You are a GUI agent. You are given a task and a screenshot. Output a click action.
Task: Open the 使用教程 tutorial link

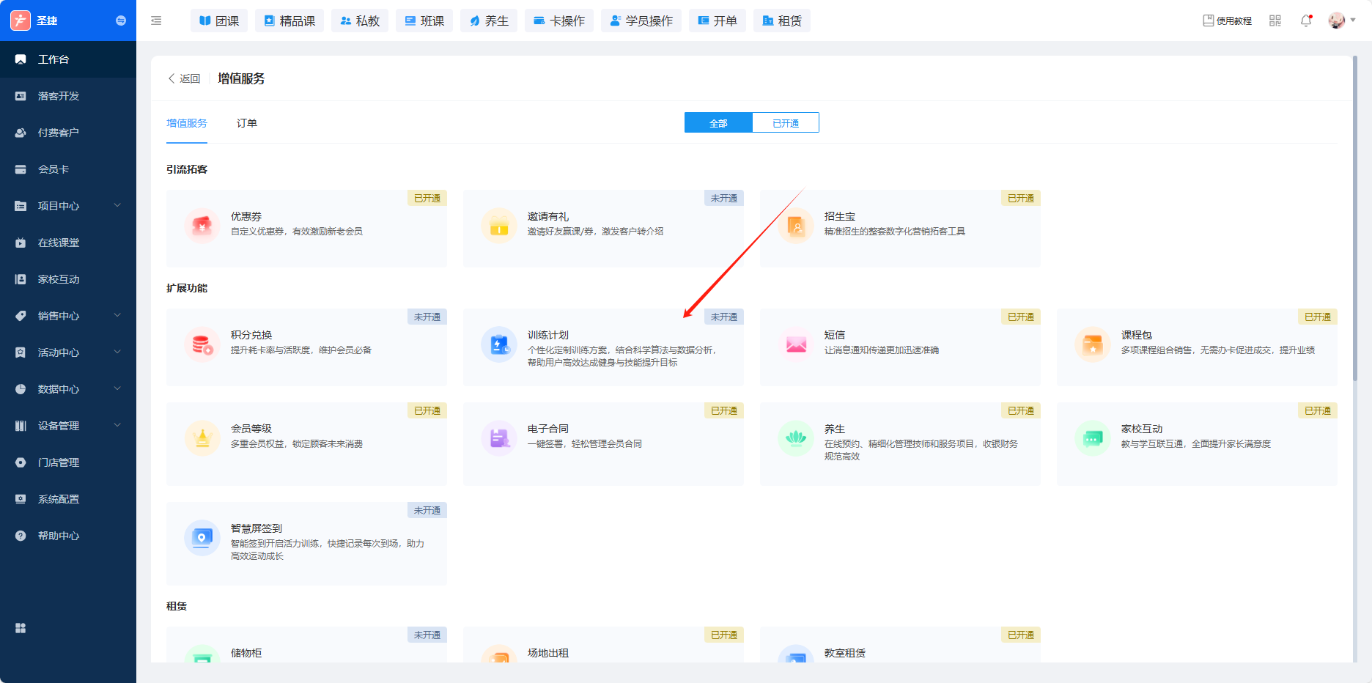1228,21
